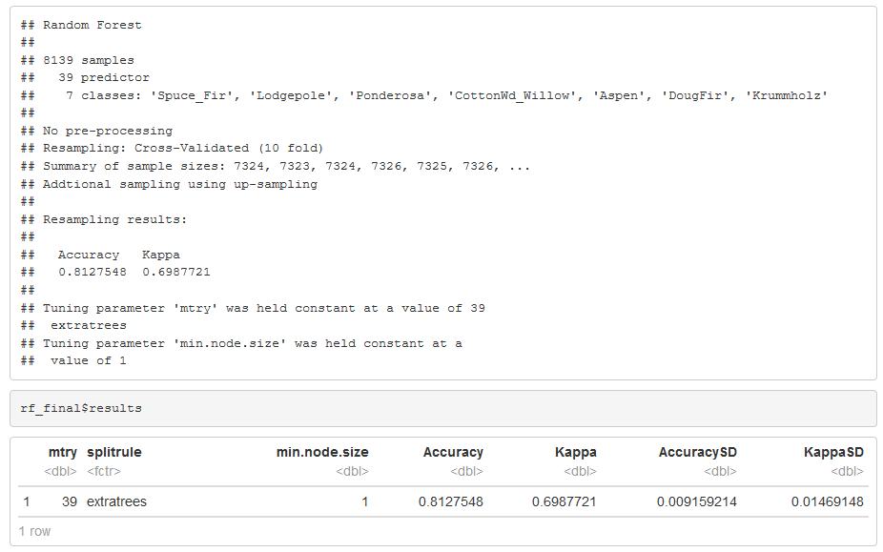The height and width of the screenshot is (552, 883).
Task: Select the 0.6987721 kappa table cell
Action: click(x=565, y=501)
